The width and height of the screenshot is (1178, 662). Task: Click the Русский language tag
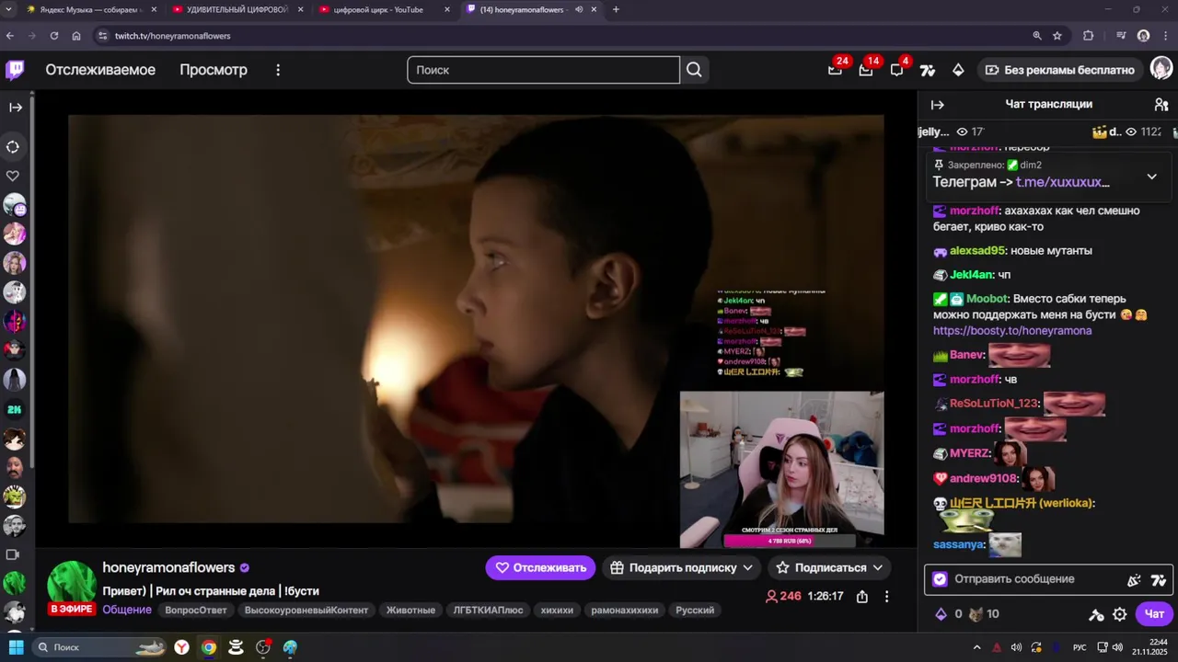tap(695, 611)
